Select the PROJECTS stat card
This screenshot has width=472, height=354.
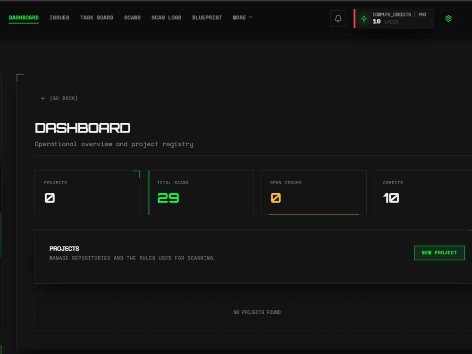87,193
